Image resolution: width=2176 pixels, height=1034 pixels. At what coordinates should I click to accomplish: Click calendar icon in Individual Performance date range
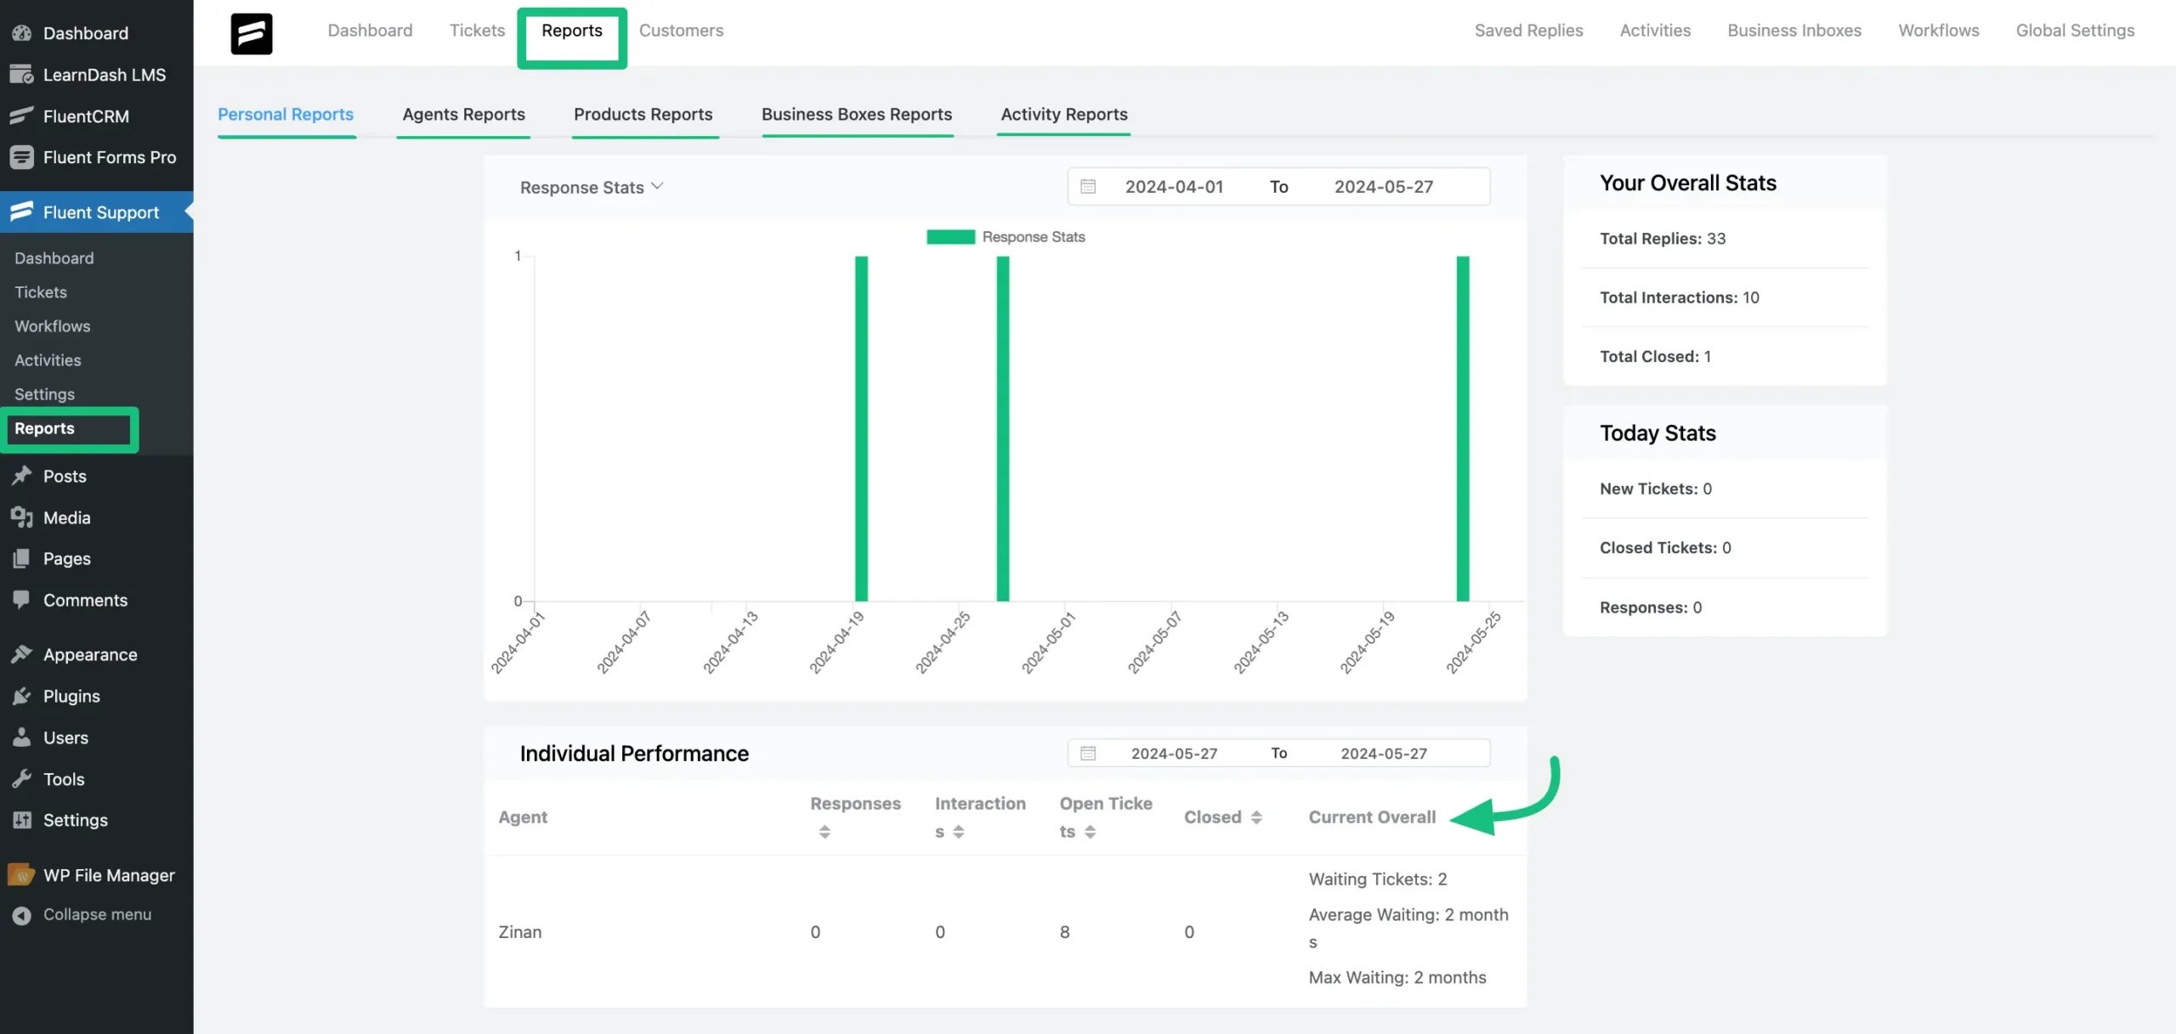[x=1088, y=753]
